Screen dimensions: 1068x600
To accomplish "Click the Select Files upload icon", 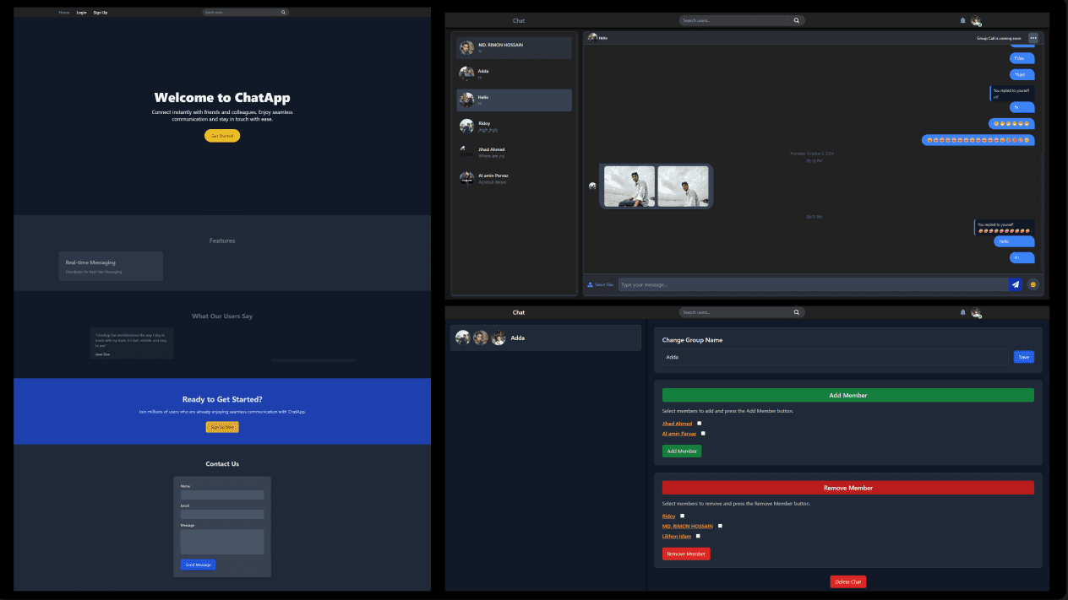I will pyautogui.click(x=590, y=284).
